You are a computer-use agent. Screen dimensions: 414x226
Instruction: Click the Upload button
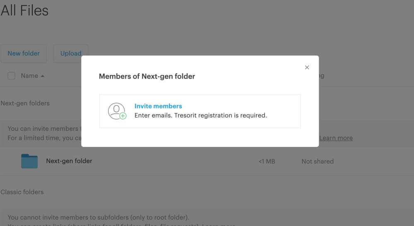[x=71, y=53]
